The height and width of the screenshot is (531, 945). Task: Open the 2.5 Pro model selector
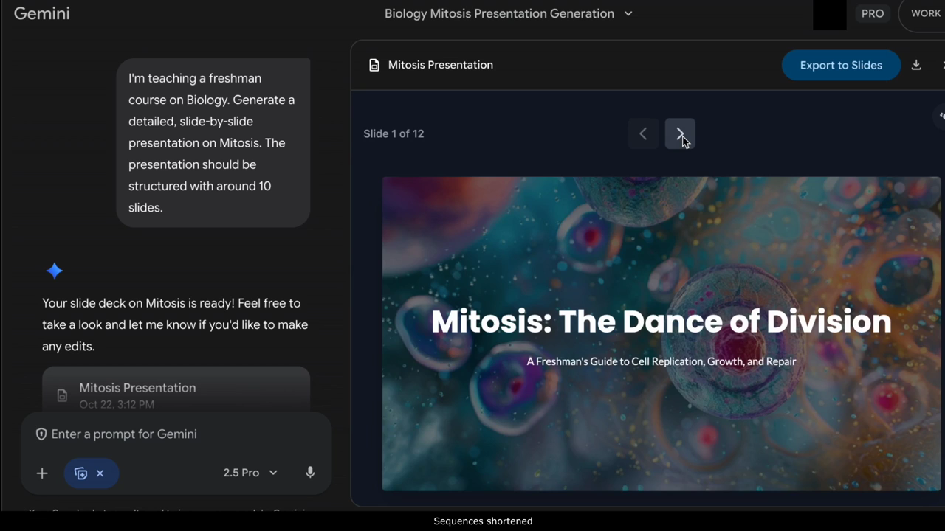(x=250, y=473)
